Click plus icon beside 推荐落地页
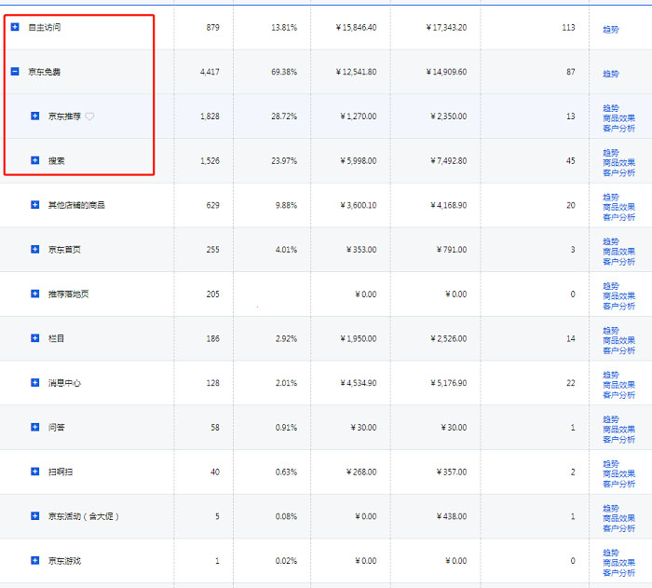The height and width of the screenshot is (588, 652). click(x=34, y=294)
